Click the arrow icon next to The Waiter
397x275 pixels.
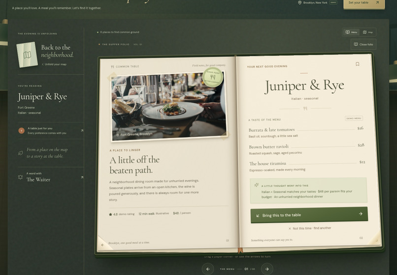[x=82, y=177]
